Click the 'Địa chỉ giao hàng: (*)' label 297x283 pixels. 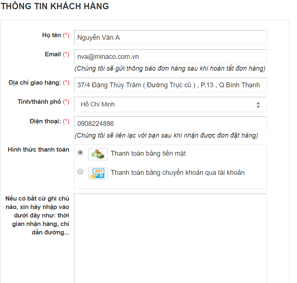[39, 83]
